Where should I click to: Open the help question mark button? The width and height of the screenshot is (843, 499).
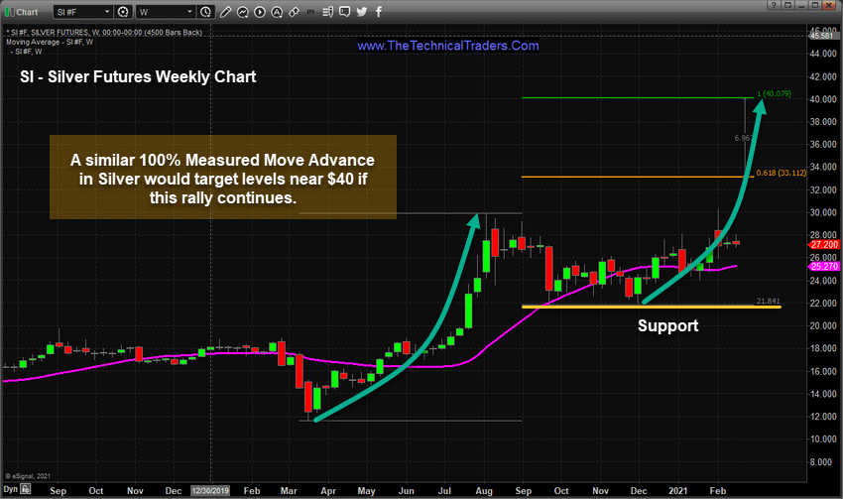(x=774, y=5)
